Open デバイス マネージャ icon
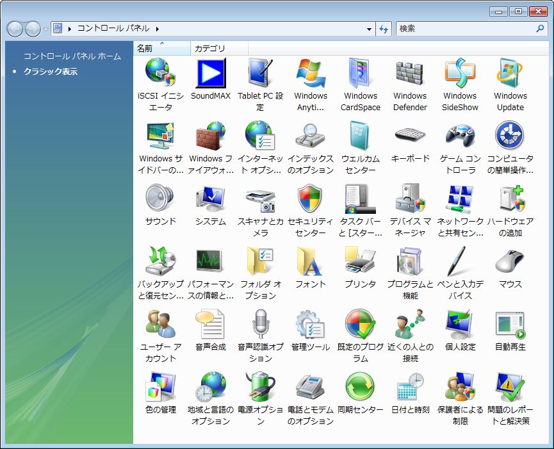Image resolution: width=554 pixels, height=449 pixels. (x=410, y=198)
